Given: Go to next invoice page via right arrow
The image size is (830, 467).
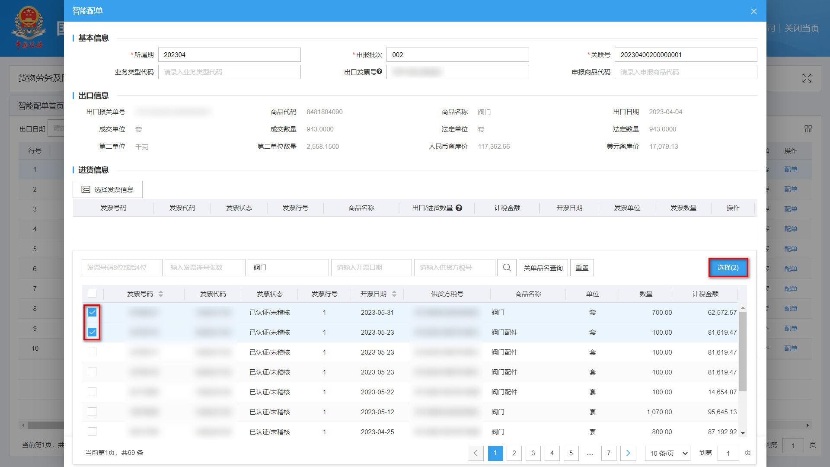Looking at the screenshot, I should [628, 453].
